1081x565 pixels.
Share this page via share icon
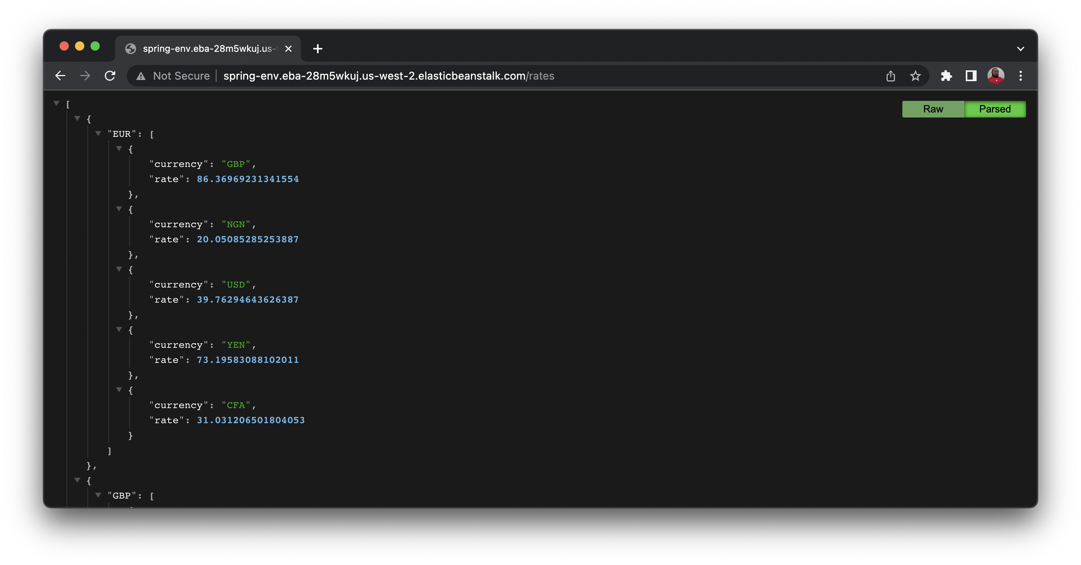click(890, 76)
